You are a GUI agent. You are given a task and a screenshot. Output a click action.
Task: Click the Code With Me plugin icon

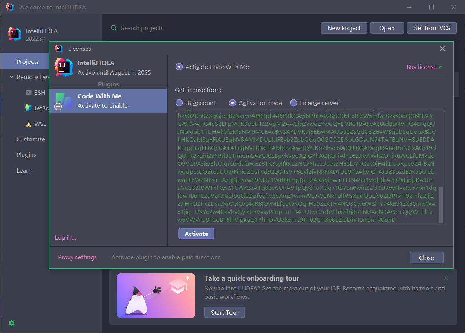(x=63, y=101)
